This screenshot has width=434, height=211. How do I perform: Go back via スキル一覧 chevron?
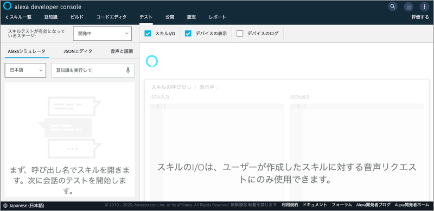[x=18, y=17]
